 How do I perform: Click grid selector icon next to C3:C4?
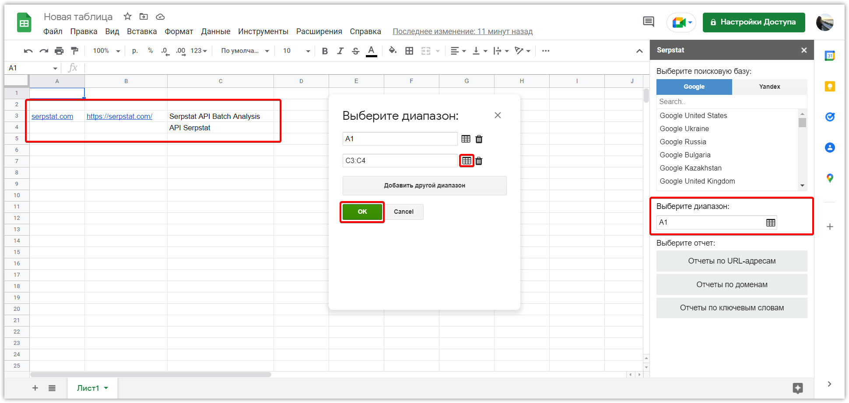click(467, 161)
